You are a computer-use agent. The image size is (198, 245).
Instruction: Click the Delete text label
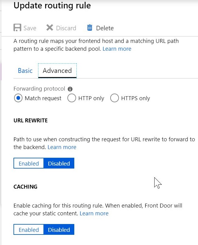pos(105,28)
